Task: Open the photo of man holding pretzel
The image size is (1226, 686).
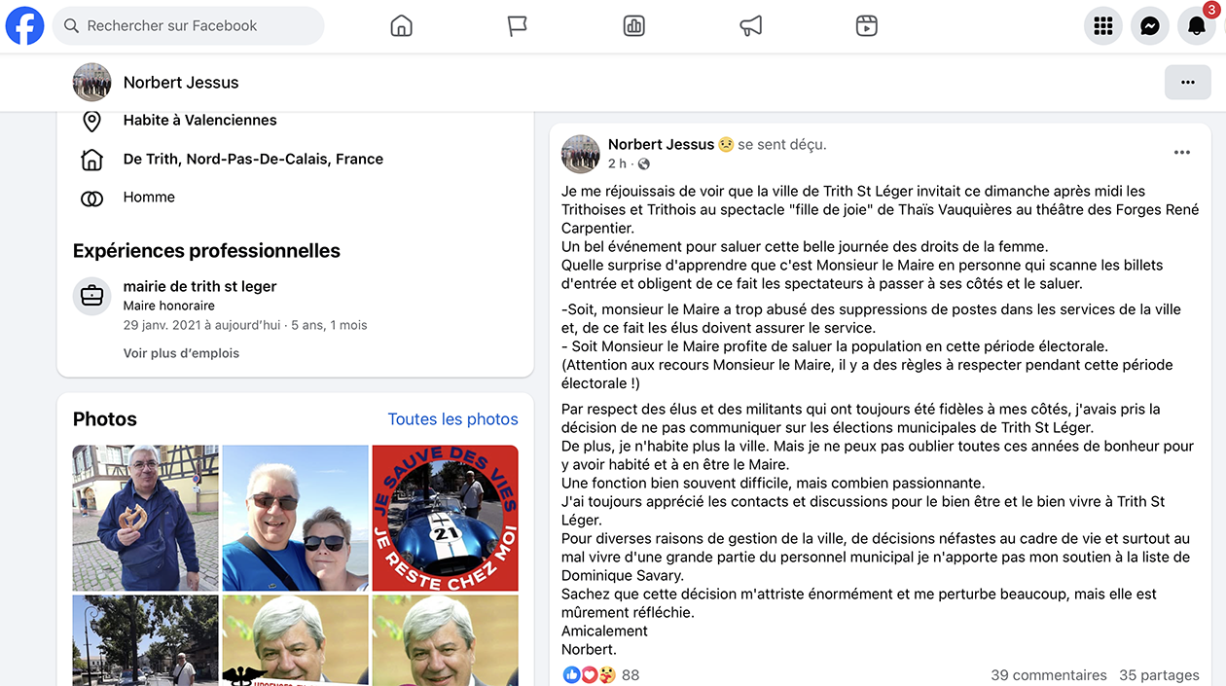Action: (146, 519)
